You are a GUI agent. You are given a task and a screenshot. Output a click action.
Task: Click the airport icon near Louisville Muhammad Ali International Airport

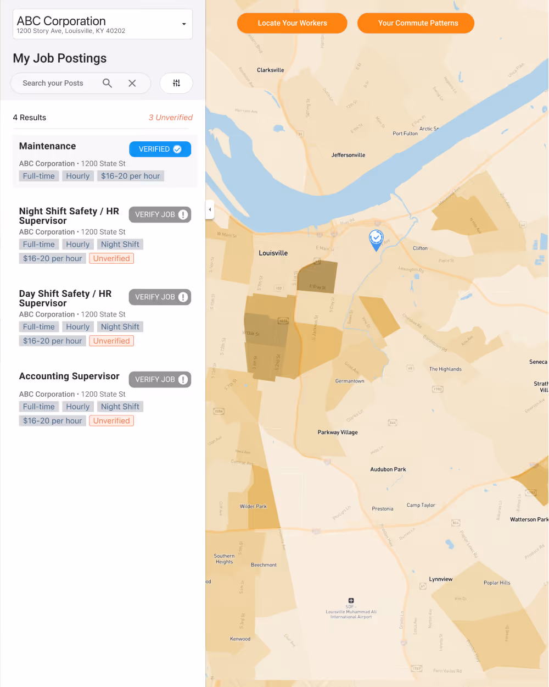click(351, 601)
